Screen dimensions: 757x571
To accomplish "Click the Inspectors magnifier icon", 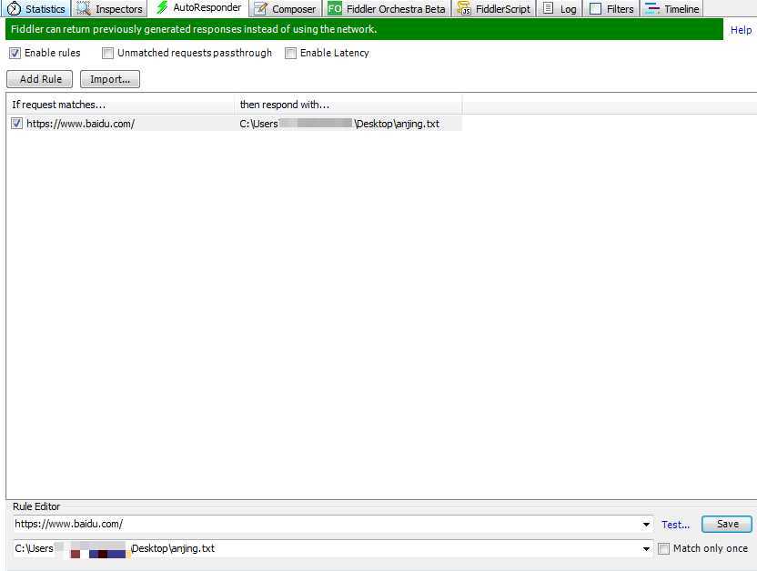I will pos(83,9).
